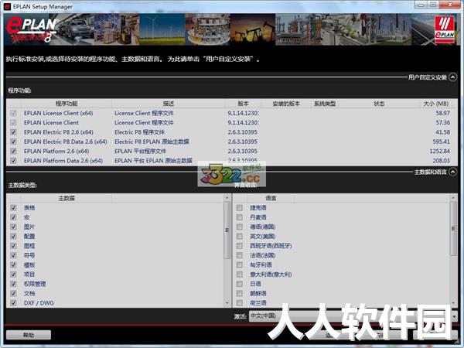
Task: Uncheck the 图框 master data checkbox
Action: [x=13, y=246]
